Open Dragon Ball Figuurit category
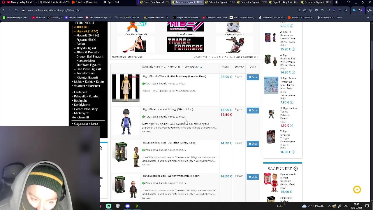 point(90,57)
